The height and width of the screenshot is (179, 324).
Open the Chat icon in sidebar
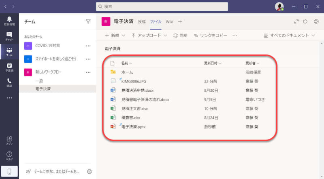tap(9, 36)
